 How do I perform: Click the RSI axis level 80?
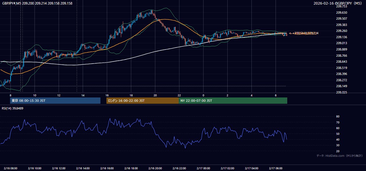(338, 117)
